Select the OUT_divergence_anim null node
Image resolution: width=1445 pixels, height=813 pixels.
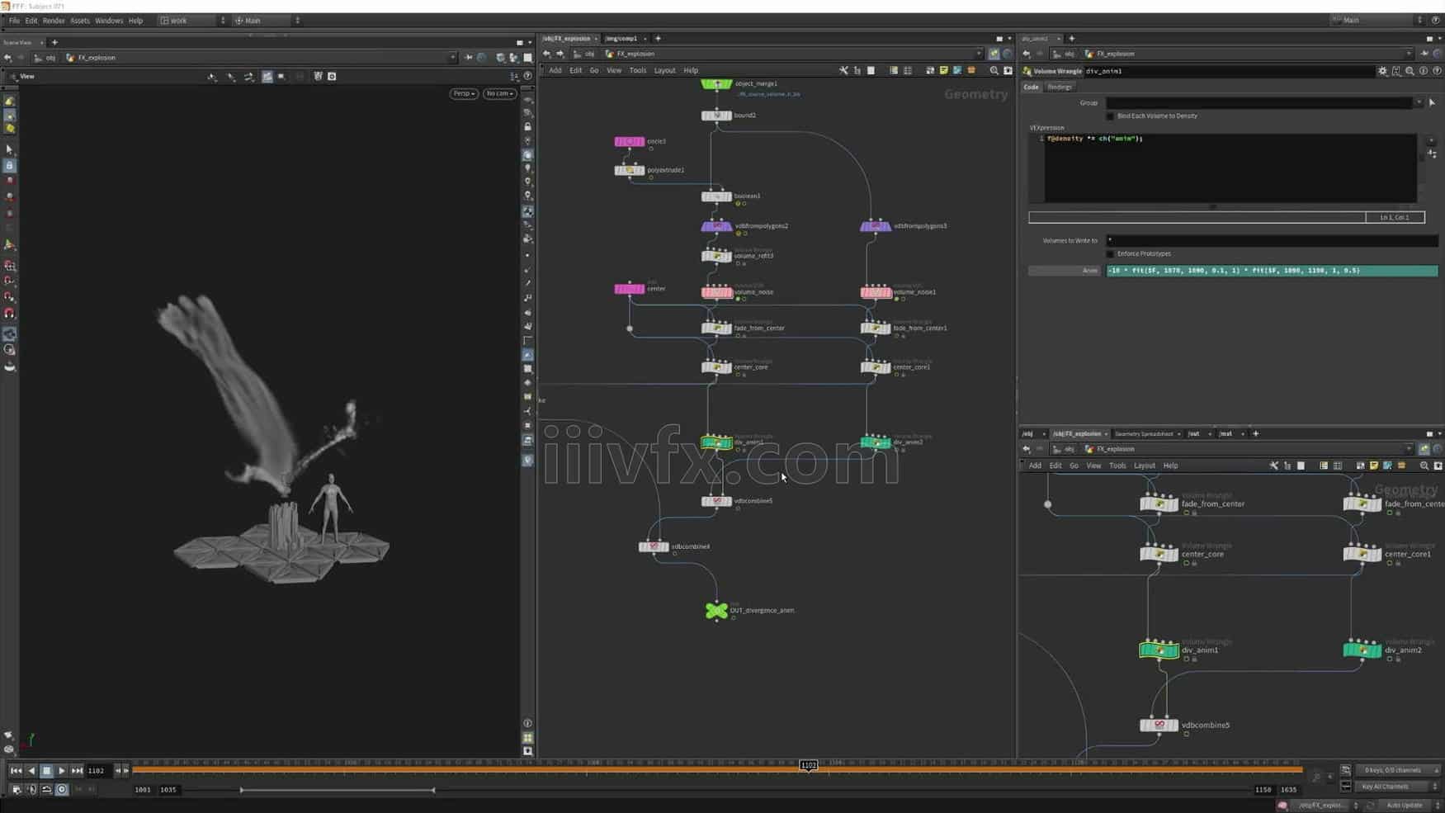click(x=716, y=611)
